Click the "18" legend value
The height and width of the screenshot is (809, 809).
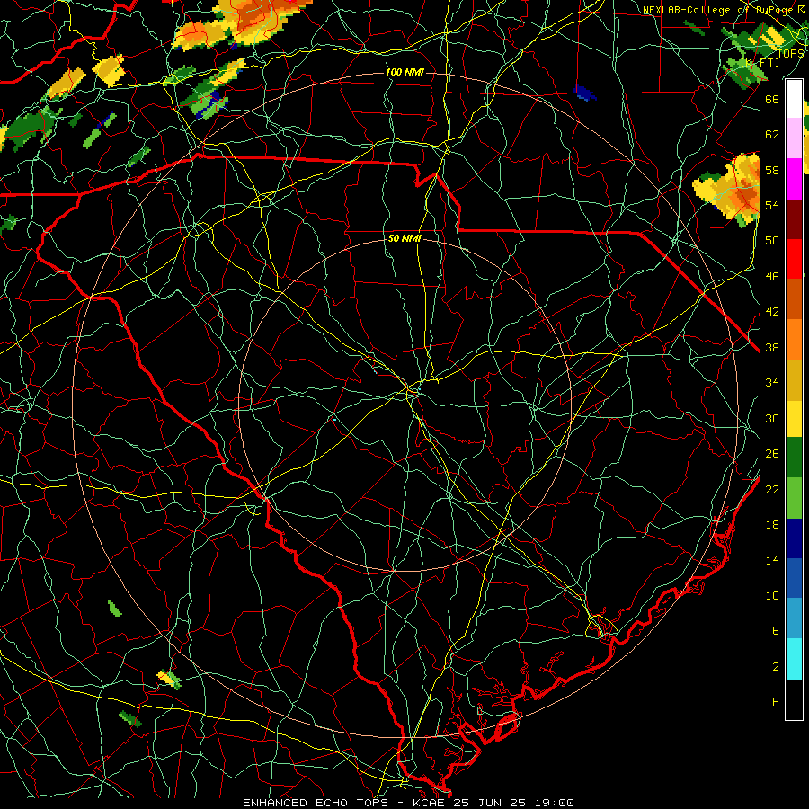(x=772, y=525)
